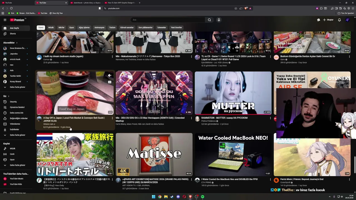Select the Animasyon filter chip
The width and height of the screenshot is (356, 200).
click(x=99, y=27)
